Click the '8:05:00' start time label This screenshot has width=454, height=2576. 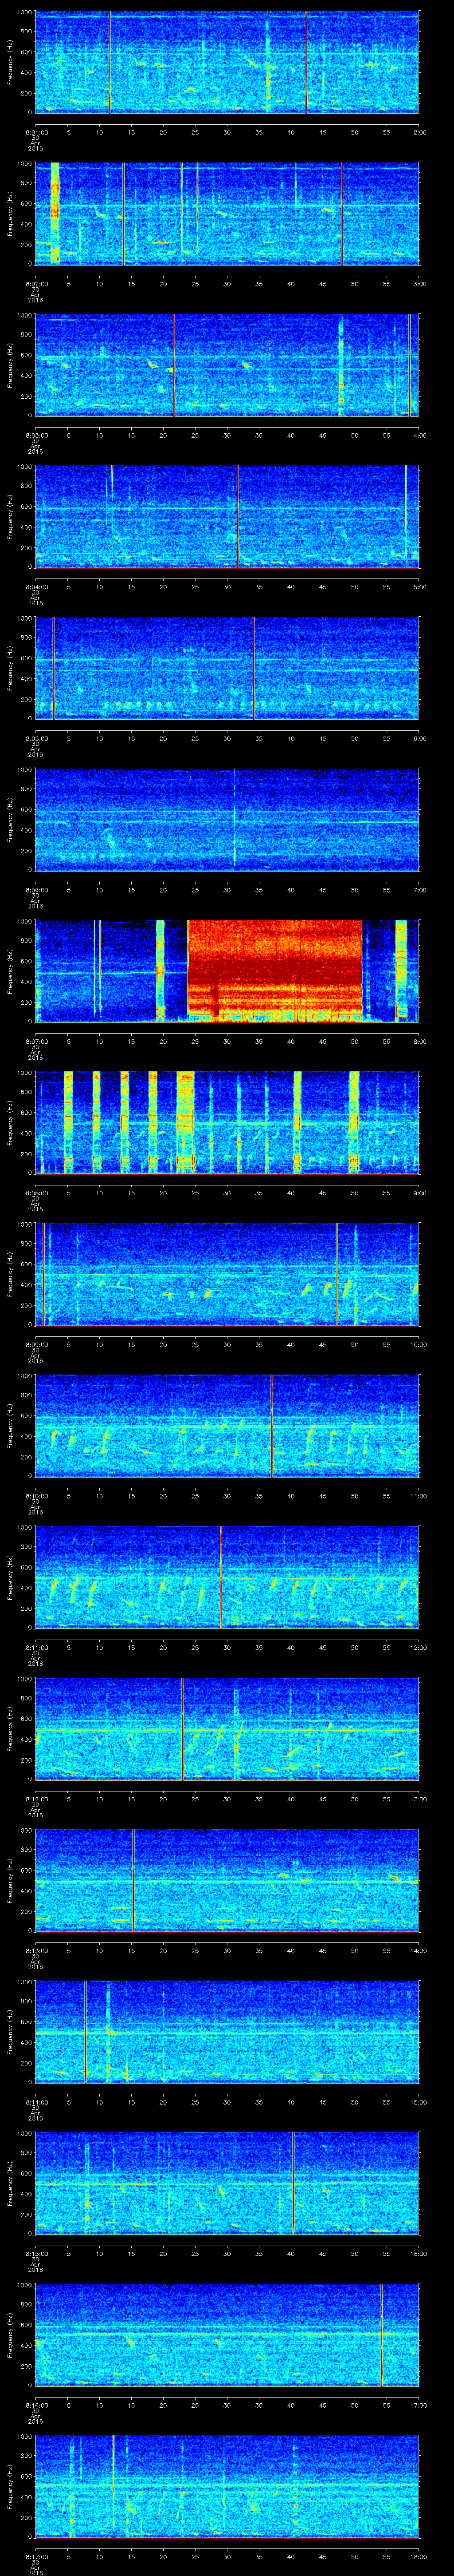coord(36,738)
